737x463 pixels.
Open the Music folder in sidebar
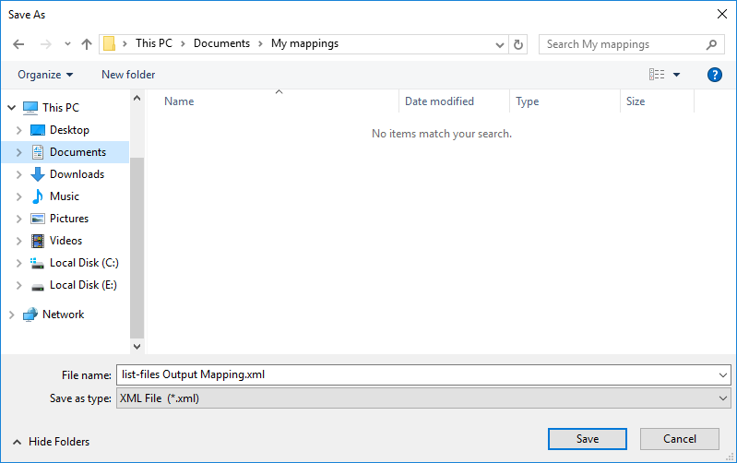coord(64,196)
